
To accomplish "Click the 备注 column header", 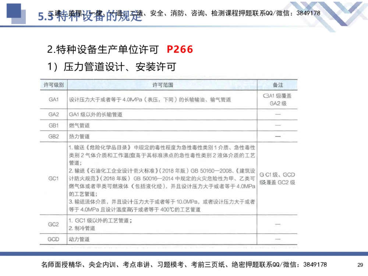I will (x=278, y=84).
